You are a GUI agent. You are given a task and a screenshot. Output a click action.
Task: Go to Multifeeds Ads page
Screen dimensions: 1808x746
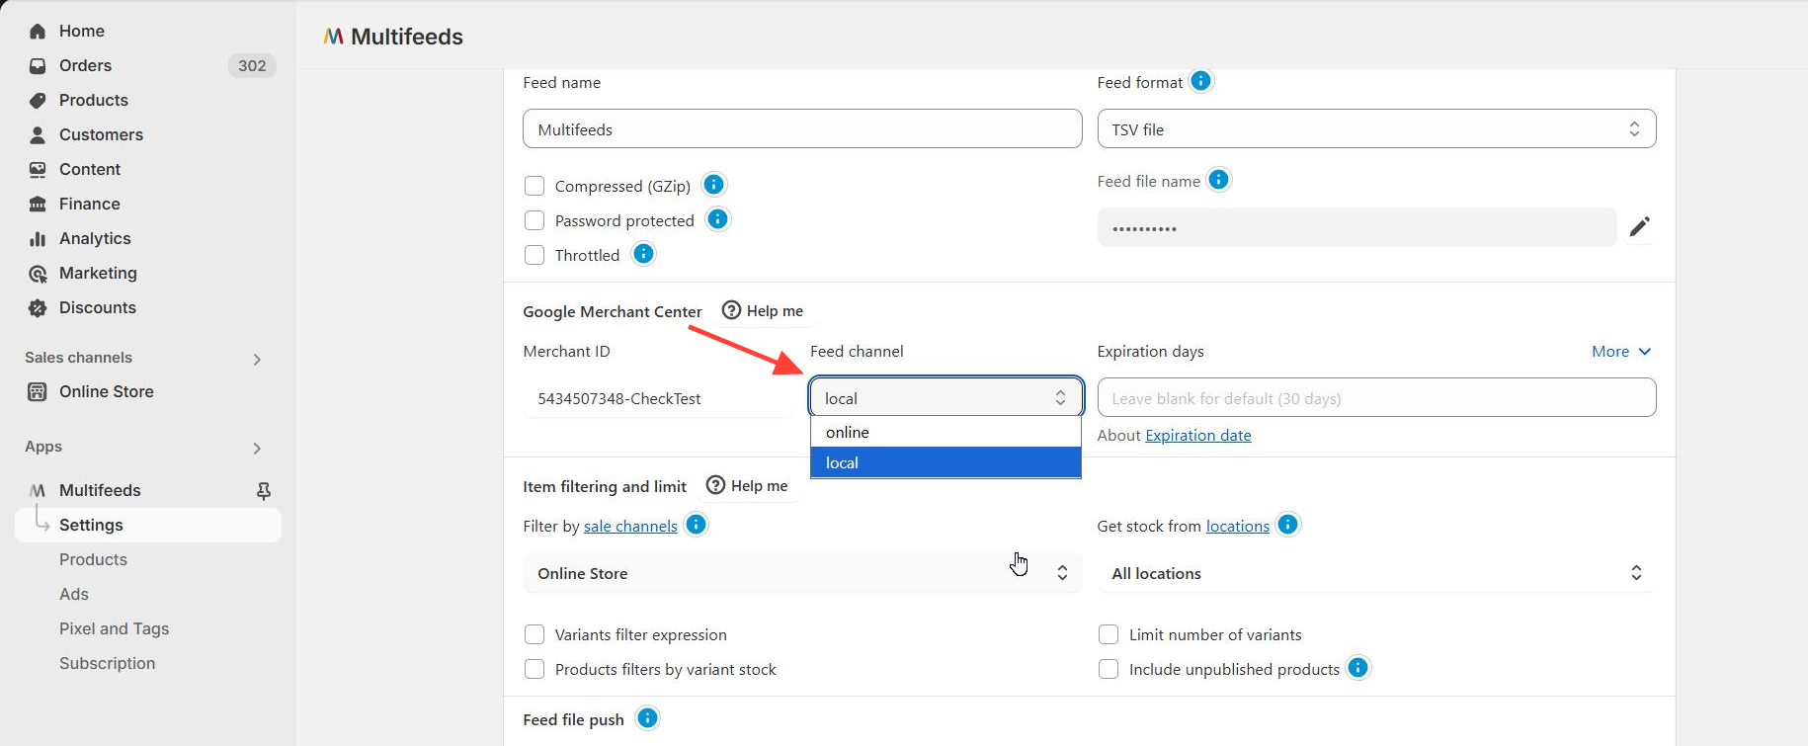click(74, 595)
